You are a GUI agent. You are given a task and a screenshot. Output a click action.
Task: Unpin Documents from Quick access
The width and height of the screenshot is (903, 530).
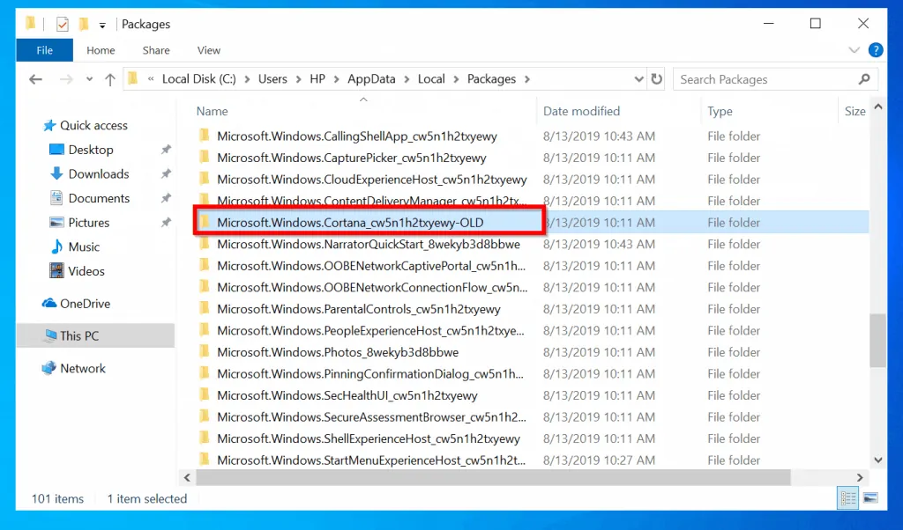pos(165,198)
